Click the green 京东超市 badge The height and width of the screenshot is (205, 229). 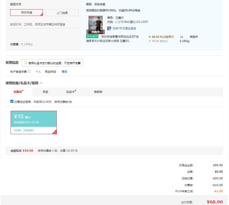pos(92,37)
